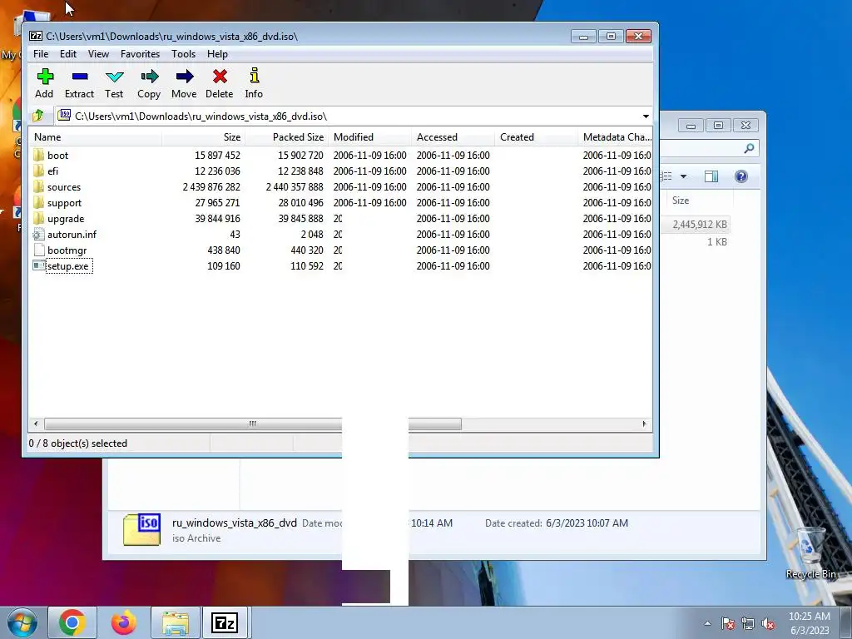
Task: Sort by Packed Size column header
Action: 286,137
